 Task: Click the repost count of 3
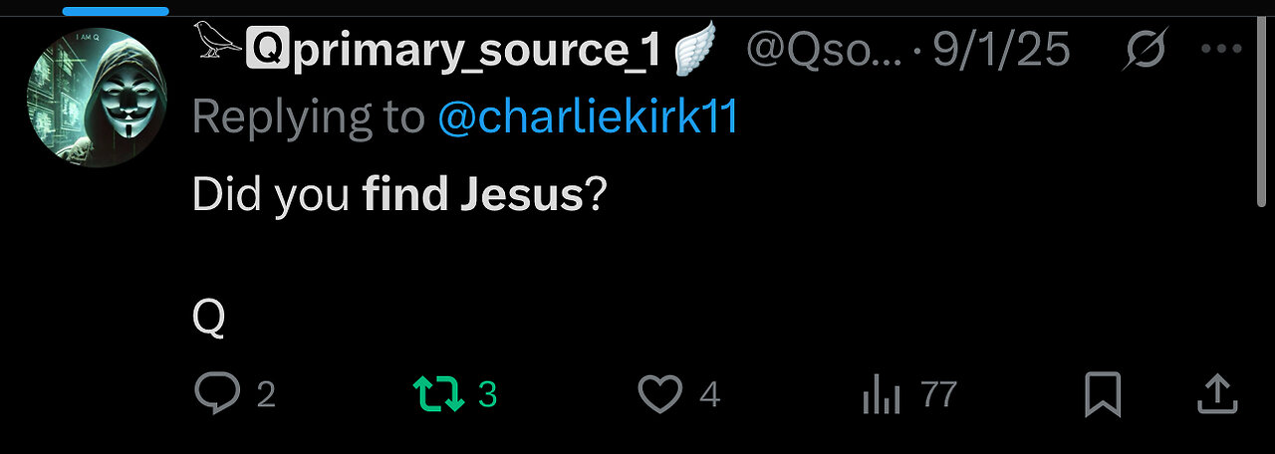pos(487,395)
